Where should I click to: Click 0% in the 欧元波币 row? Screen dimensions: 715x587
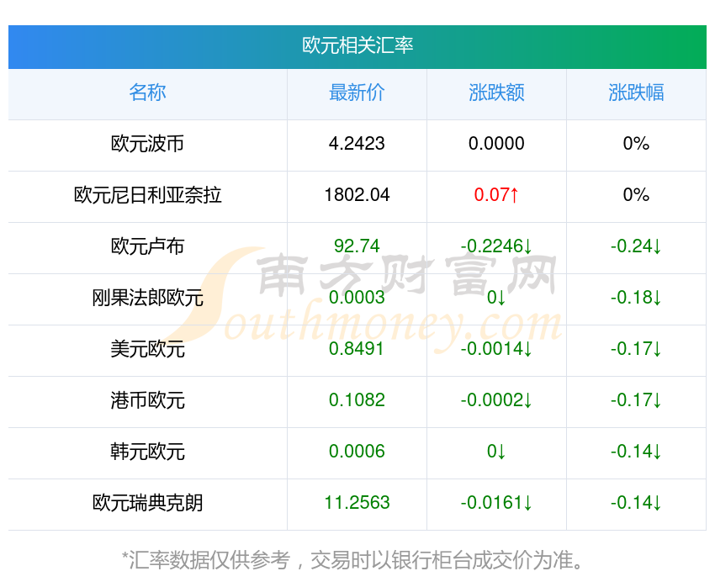pyautogui.click(x=636, y=144)
